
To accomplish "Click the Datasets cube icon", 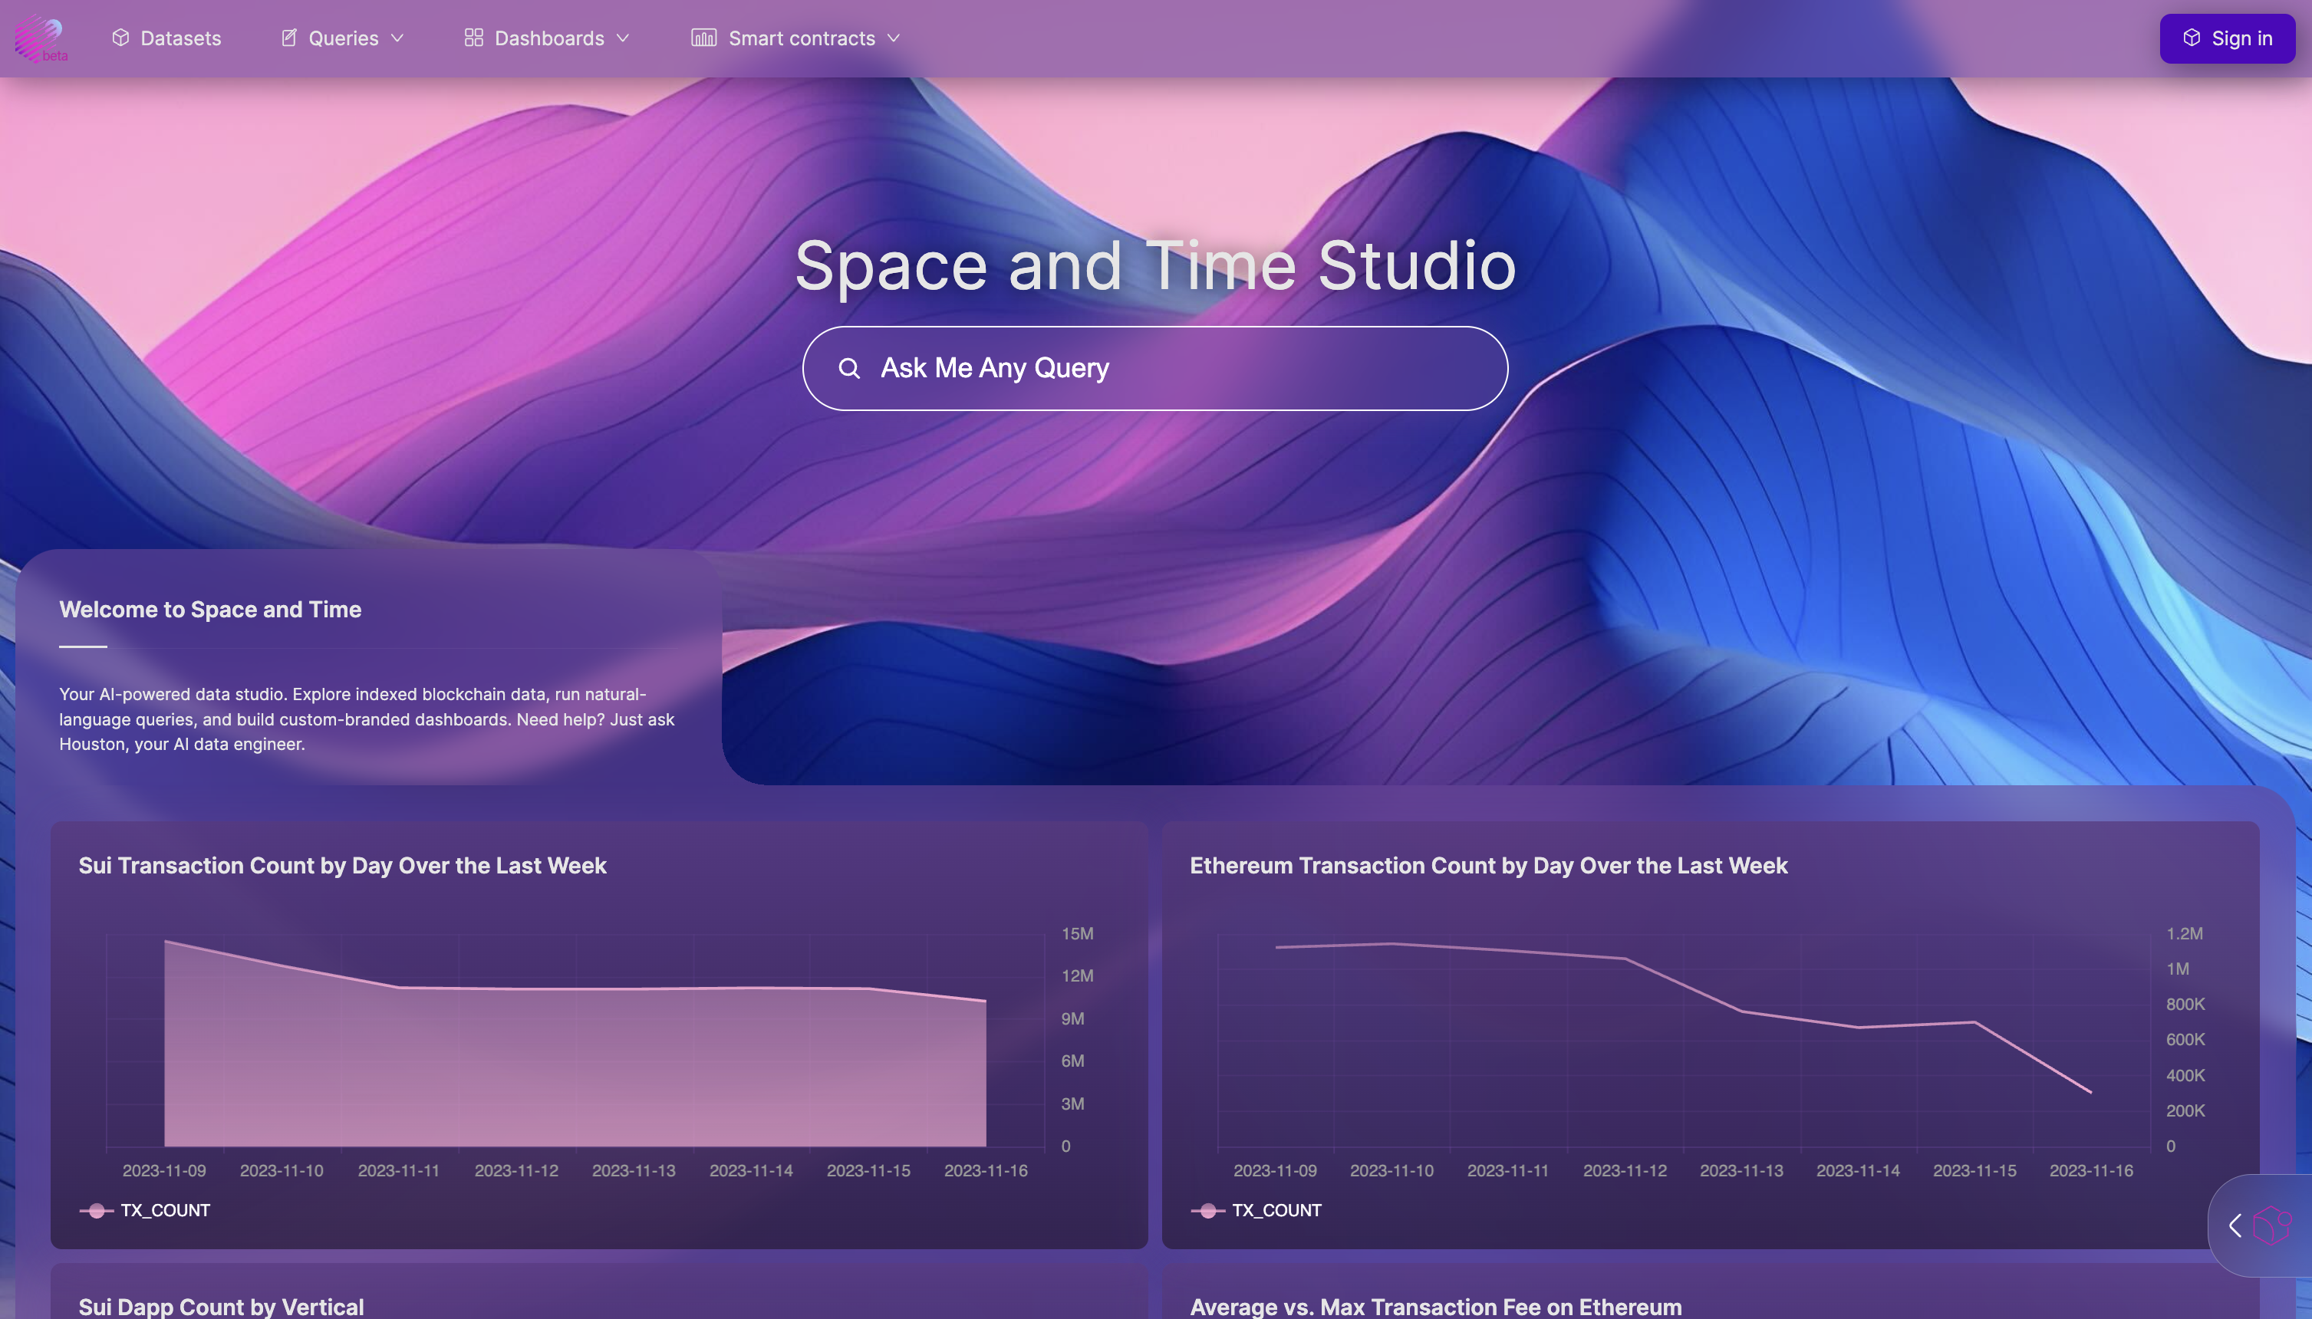I will click(120, 38).
